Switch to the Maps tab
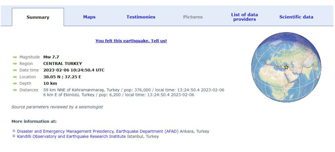 click(x=89, y=17)
